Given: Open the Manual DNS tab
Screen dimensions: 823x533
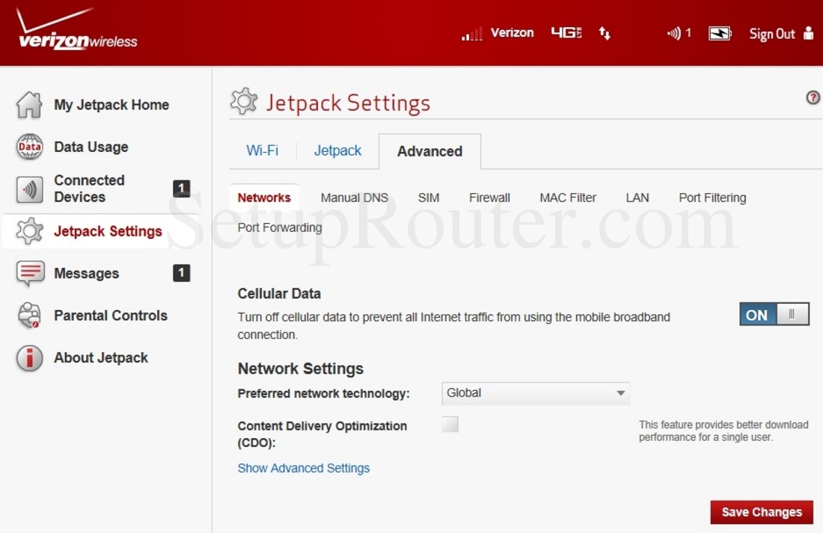Looking at the screenshot, I should pos(354,198).
